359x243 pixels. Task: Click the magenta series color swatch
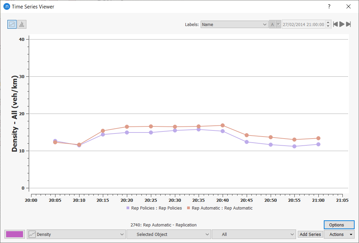coord(15,234)
